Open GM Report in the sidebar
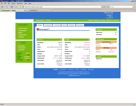Viewport: 136px width, 106px height. [x=22, y=48]
